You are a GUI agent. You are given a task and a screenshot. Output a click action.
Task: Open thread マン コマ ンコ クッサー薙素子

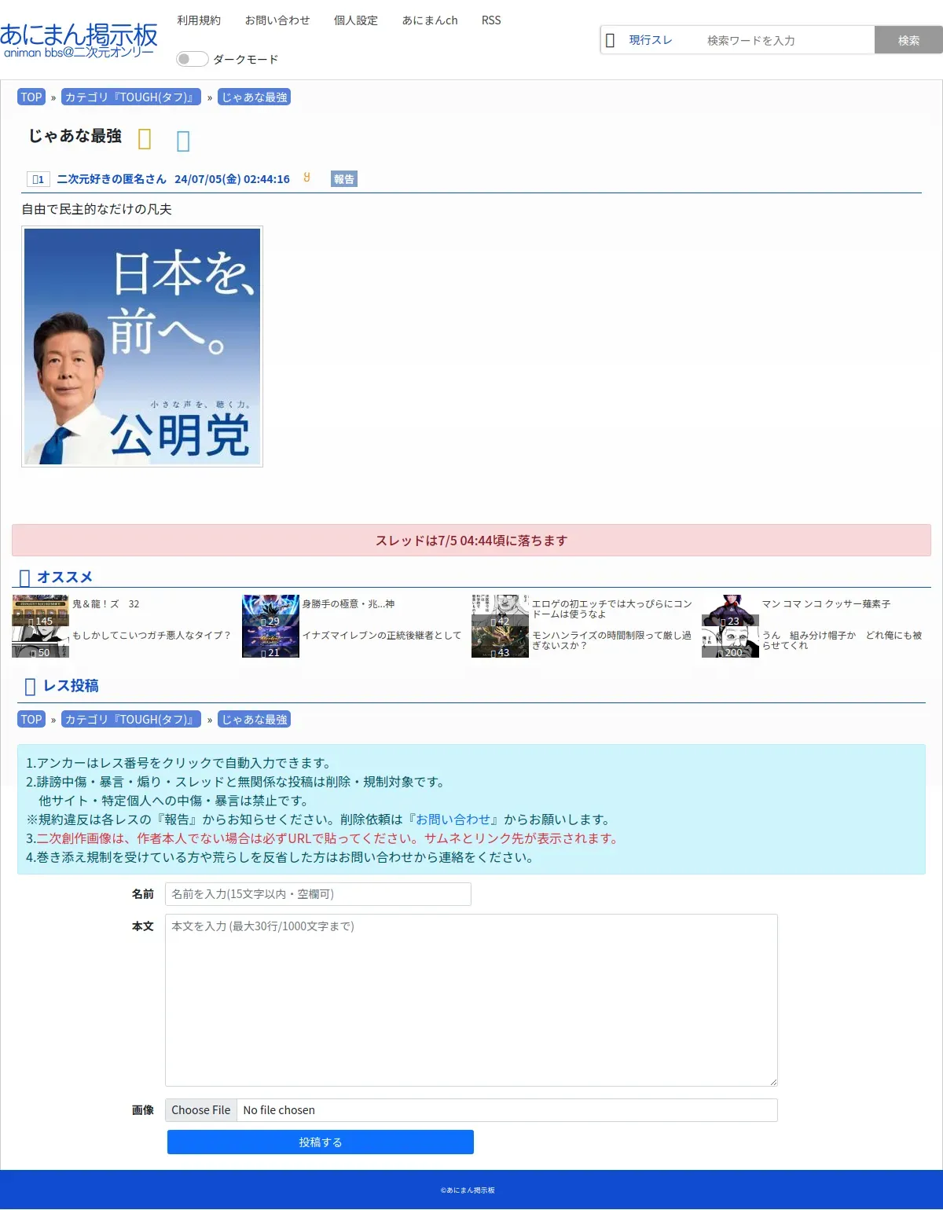pos(826,604)
